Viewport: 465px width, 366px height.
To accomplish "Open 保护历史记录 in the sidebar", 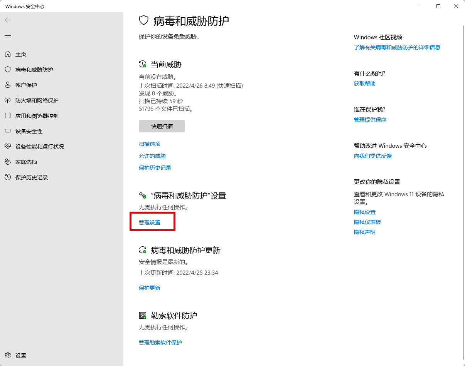I will (x=32, y=177).
